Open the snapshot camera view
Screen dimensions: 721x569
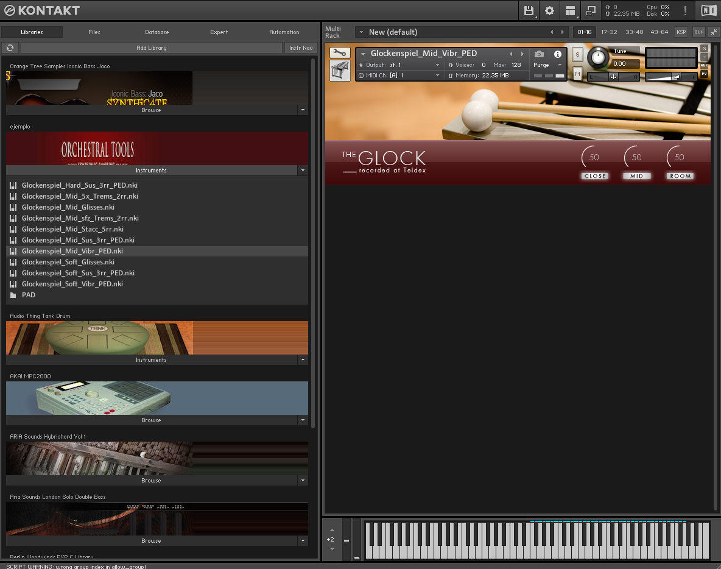[540, 54]
